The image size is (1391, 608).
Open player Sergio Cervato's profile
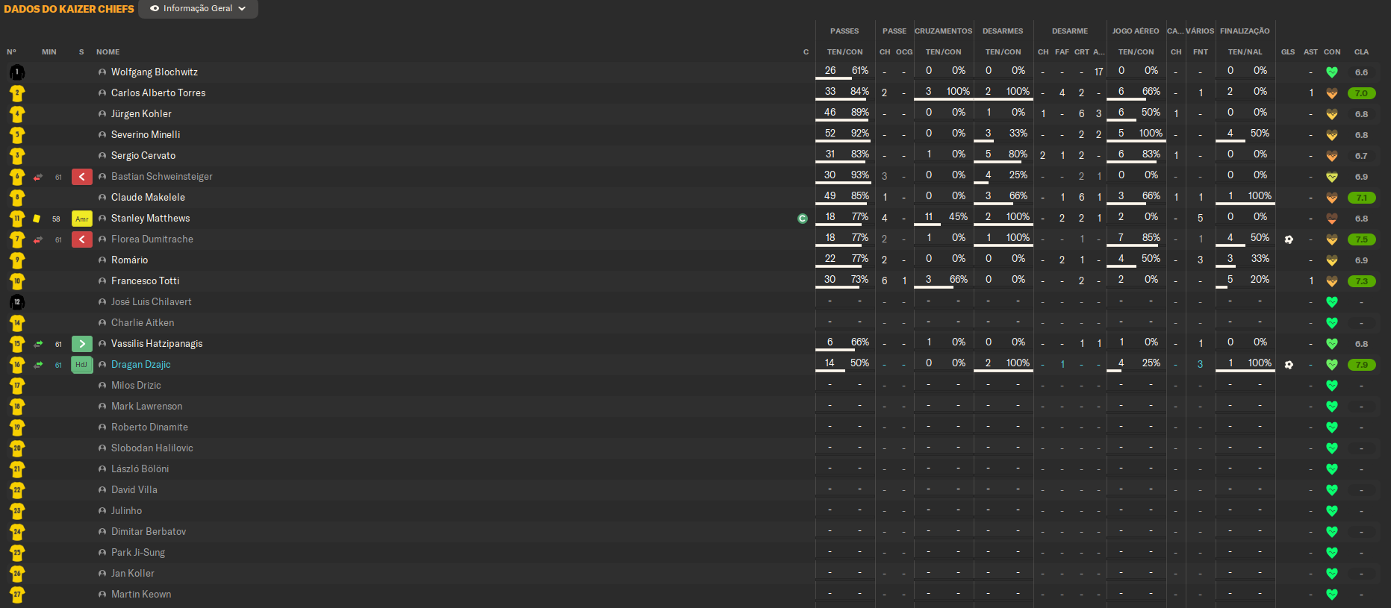pos(143,156)
